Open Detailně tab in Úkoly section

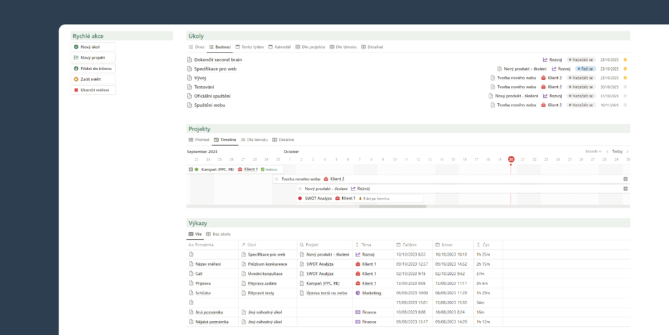click(372, 47)
